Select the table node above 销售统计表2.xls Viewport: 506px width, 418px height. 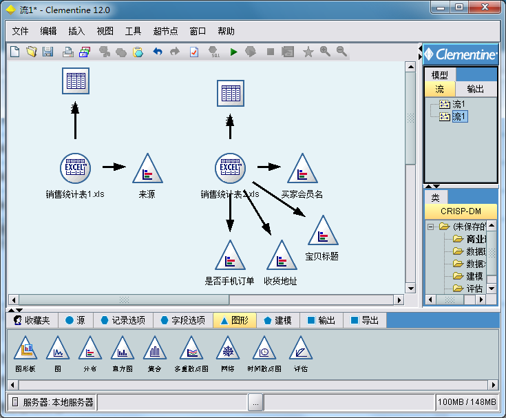coord(231,93)
